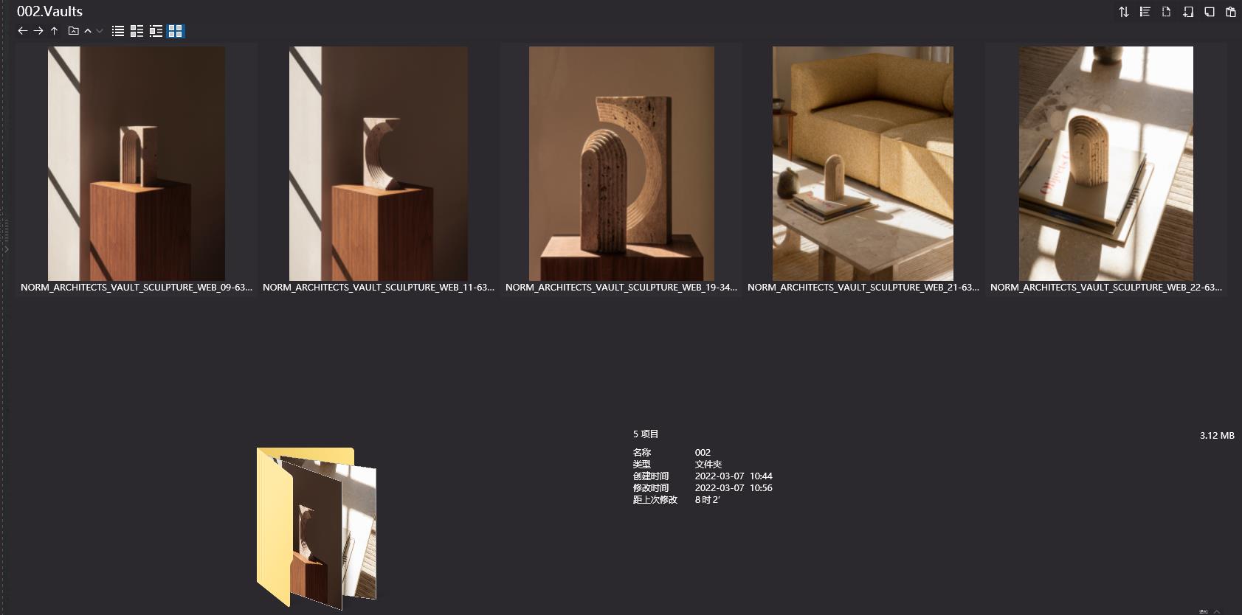The image size is (1242, 615).
Task: Select file name NORM_ARCHITECTS_VAULT_SCULPTURE_WEB_09-63...
Action: click(137, 288)
